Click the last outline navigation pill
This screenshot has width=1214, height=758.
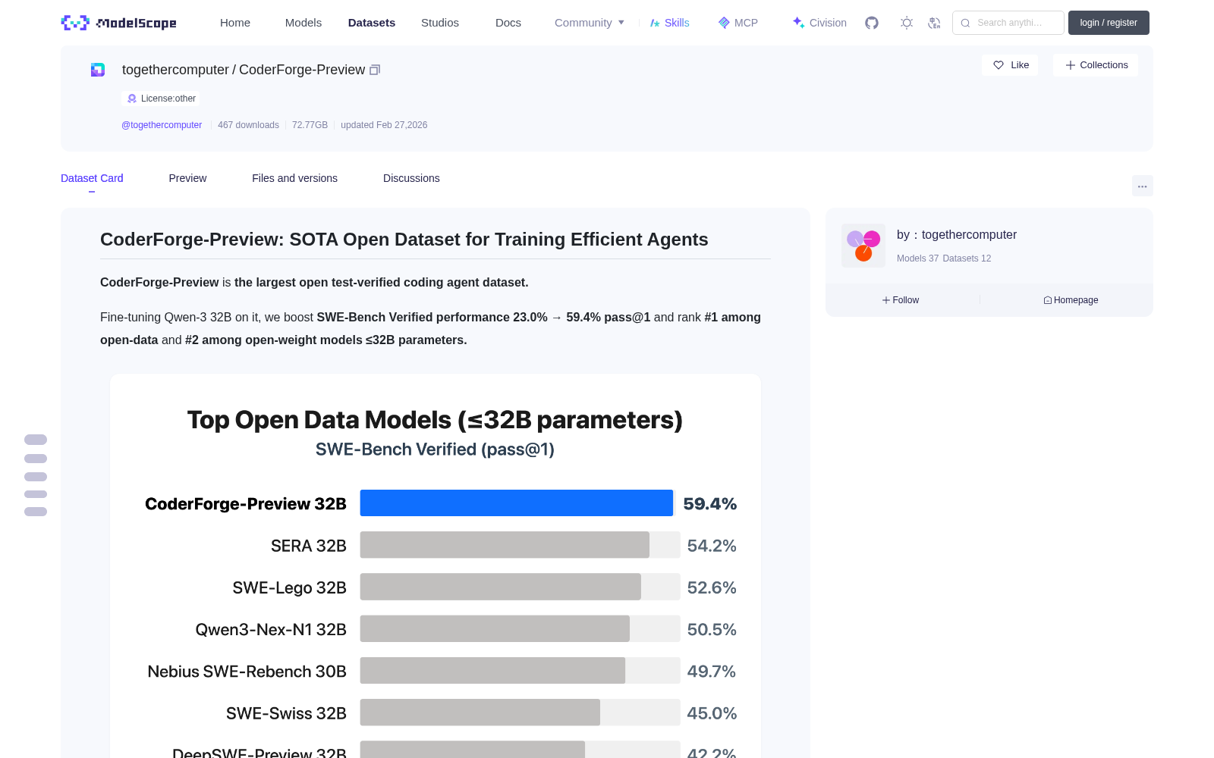36,512
